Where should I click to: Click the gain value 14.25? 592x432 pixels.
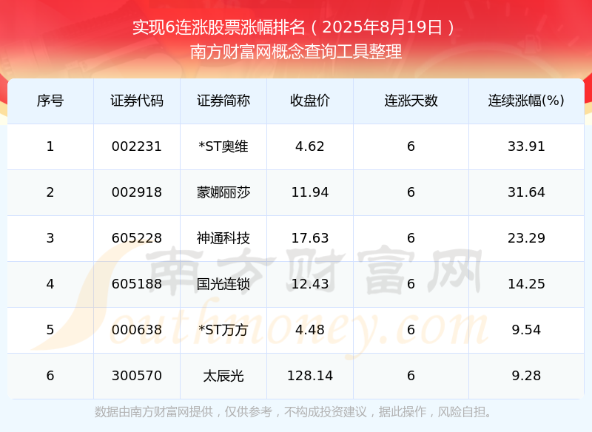(x=526, y=284)
